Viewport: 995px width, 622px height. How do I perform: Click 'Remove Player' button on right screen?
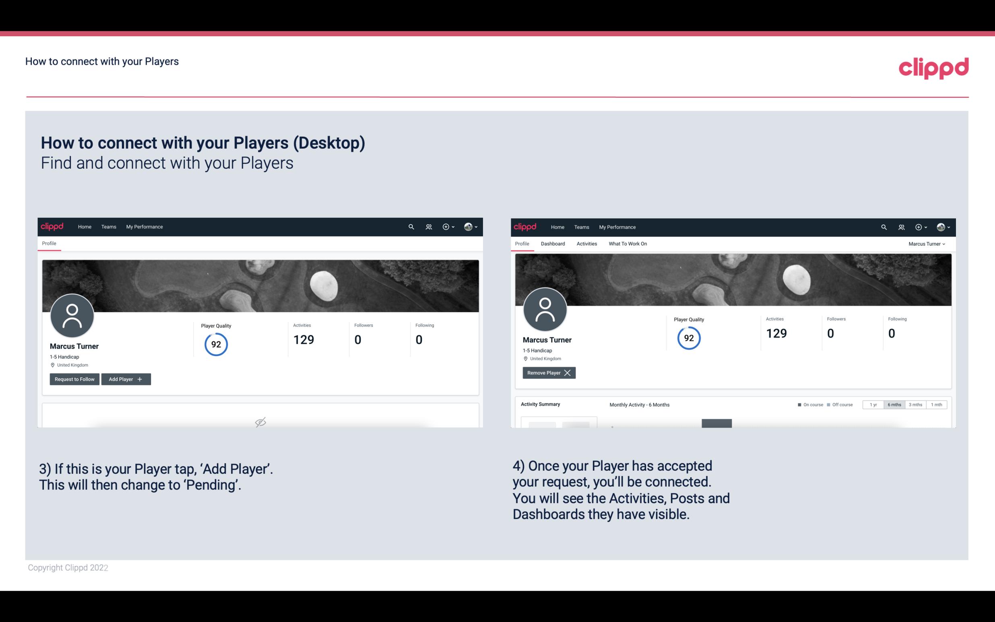[x=548, y=373]
